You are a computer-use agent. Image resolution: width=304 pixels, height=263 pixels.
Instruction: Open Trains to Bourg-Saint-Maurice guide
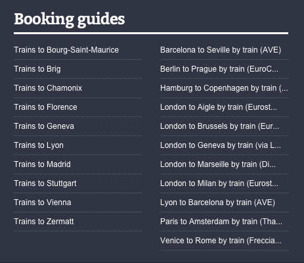click(x=66, y=50)
